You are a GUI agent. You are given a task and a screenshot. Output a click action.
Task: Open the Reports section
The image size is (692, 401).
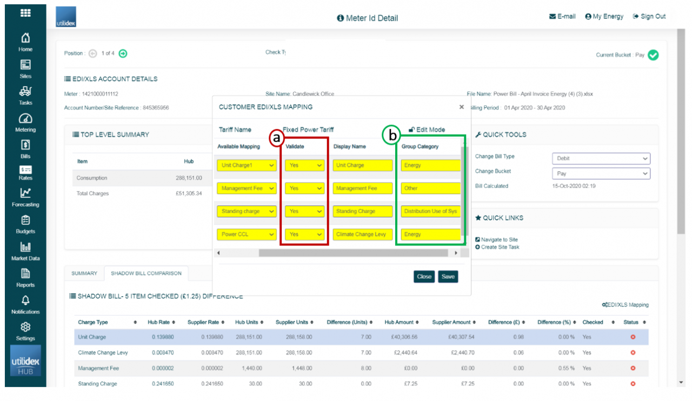(25, 277)
